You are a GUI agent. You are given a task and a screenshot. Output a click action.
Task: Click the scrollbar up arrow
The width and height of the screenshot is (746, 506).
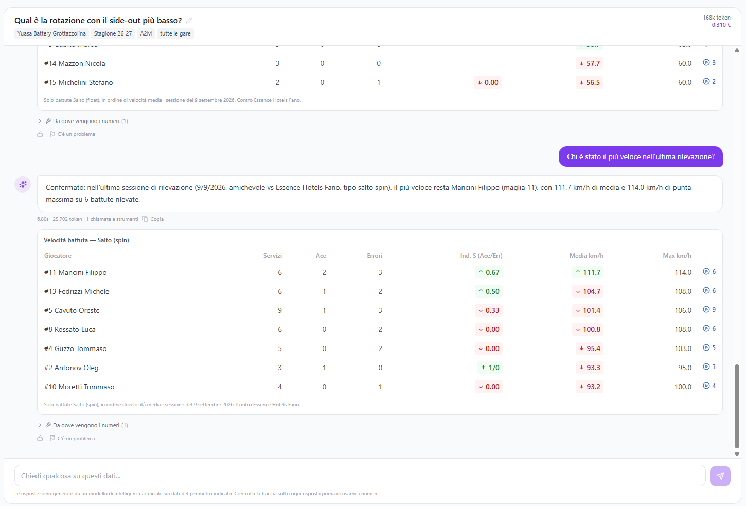point(737,50)
